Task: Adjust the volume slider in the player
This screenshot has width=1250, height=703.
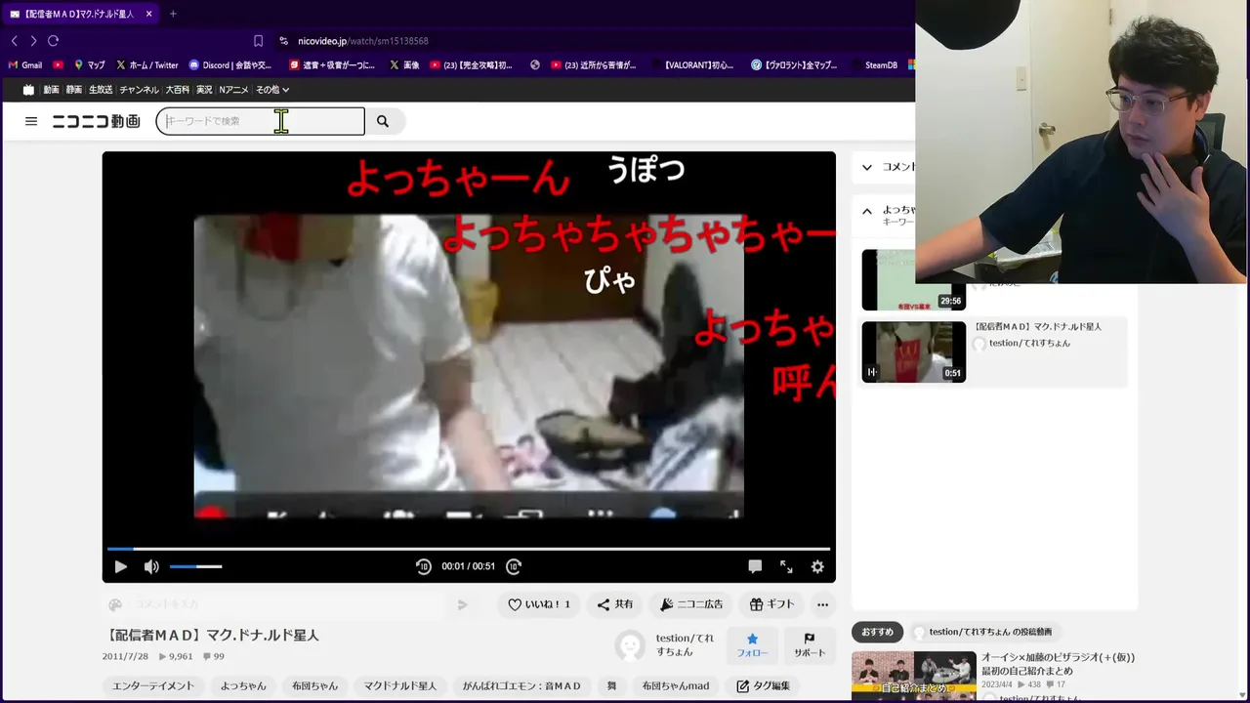Action: [195, 566]
